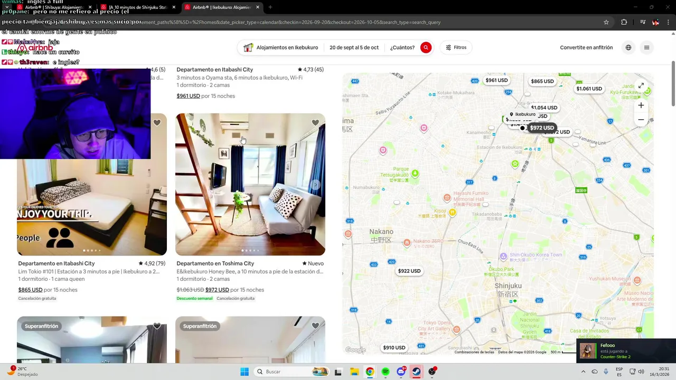Open volume control in tray
This screenshot has width=676, height=380.
(641, 372)
